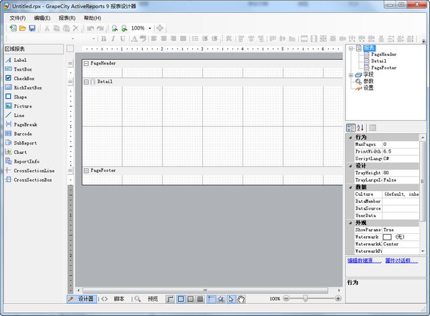
Task: Pick the SubReport tool
Action: tap(25, 143)
